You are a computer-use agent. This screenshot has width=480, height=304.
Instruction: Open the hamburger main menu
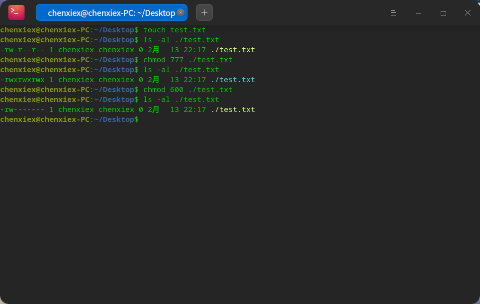[x=393, y=13]
